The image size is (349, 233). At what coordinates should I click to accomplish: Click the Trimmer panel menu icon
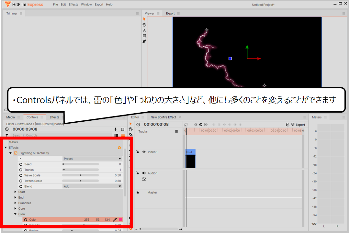tap(21, 13)
